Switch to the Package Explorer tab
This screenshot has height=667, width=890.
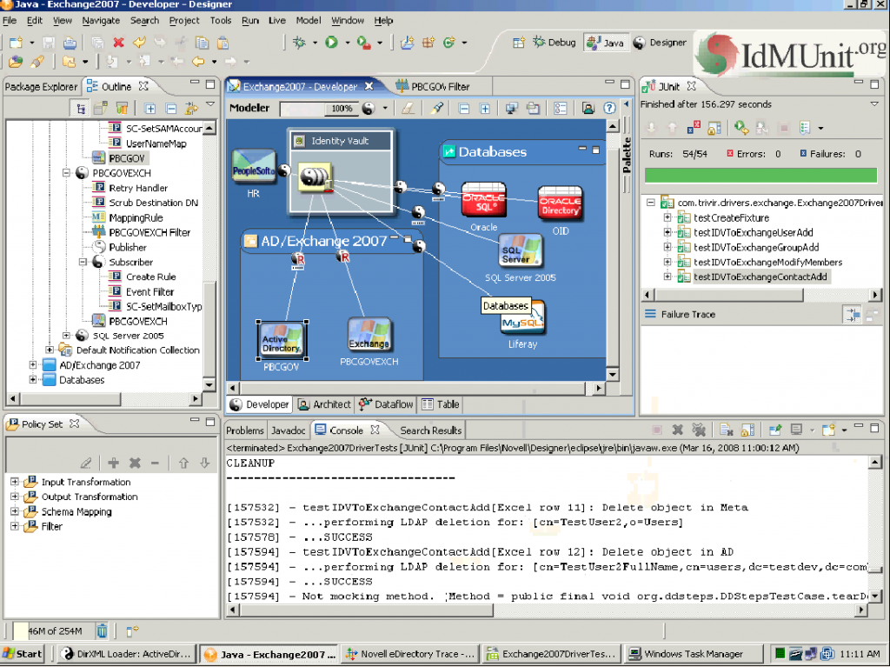pos(41,86)
